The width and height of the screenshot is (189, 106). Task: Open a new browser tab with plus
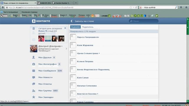(76, 3)
